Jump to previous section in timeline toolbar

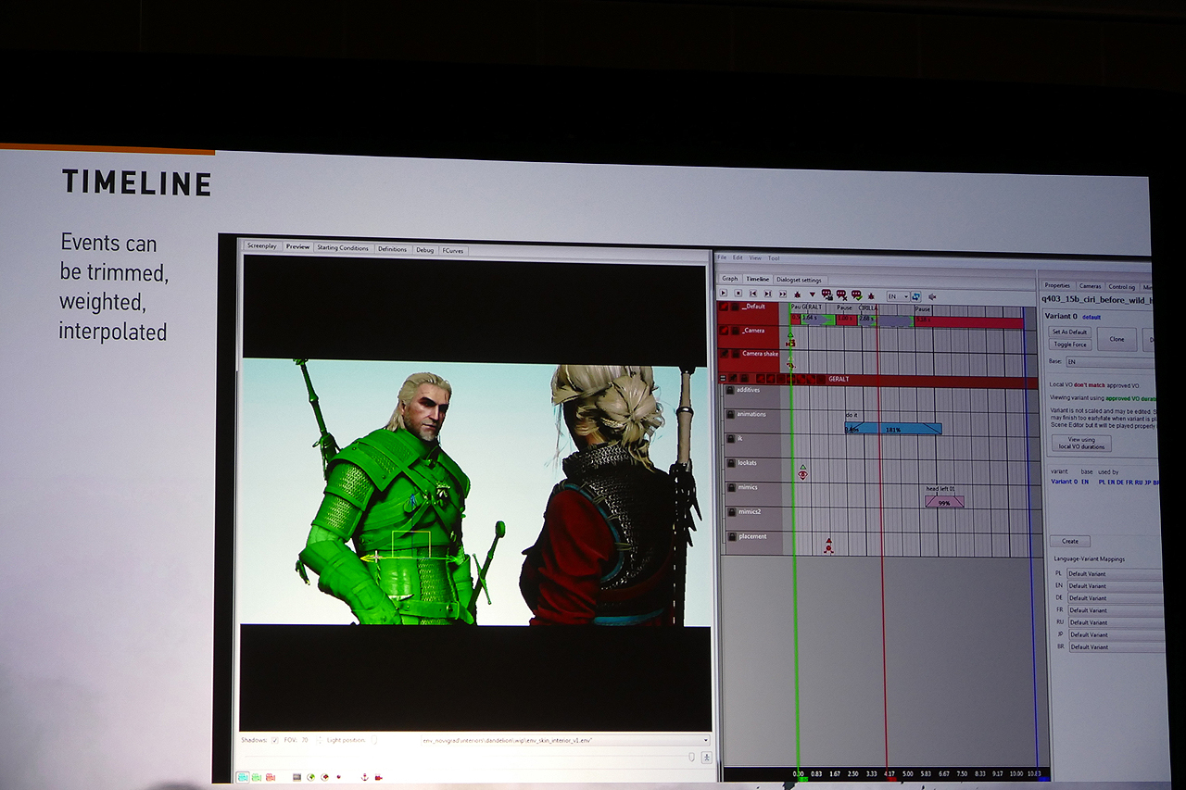pyautogui.click(x=753, y=293)
